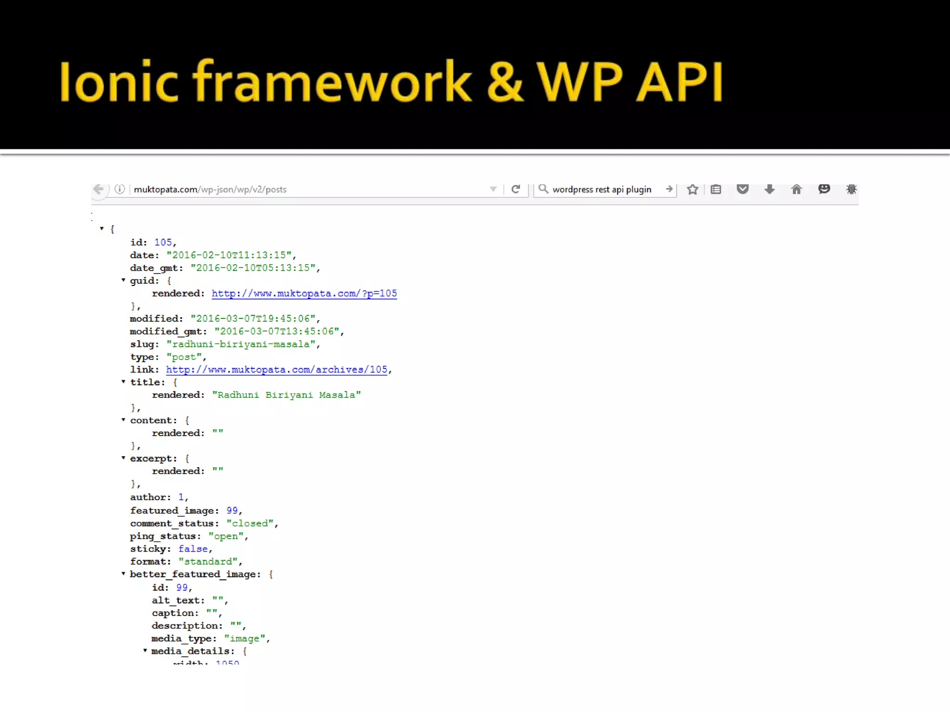Image resolution: width=950 pixels, height=712 pixels.
Task: Click the title "Radhuni Biriyani Masala" string
Action: pos(286,395)
